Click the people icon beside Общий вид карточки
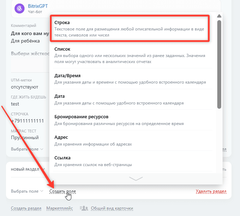The width and height of the screenshot is (240, 216). [84, 208]
